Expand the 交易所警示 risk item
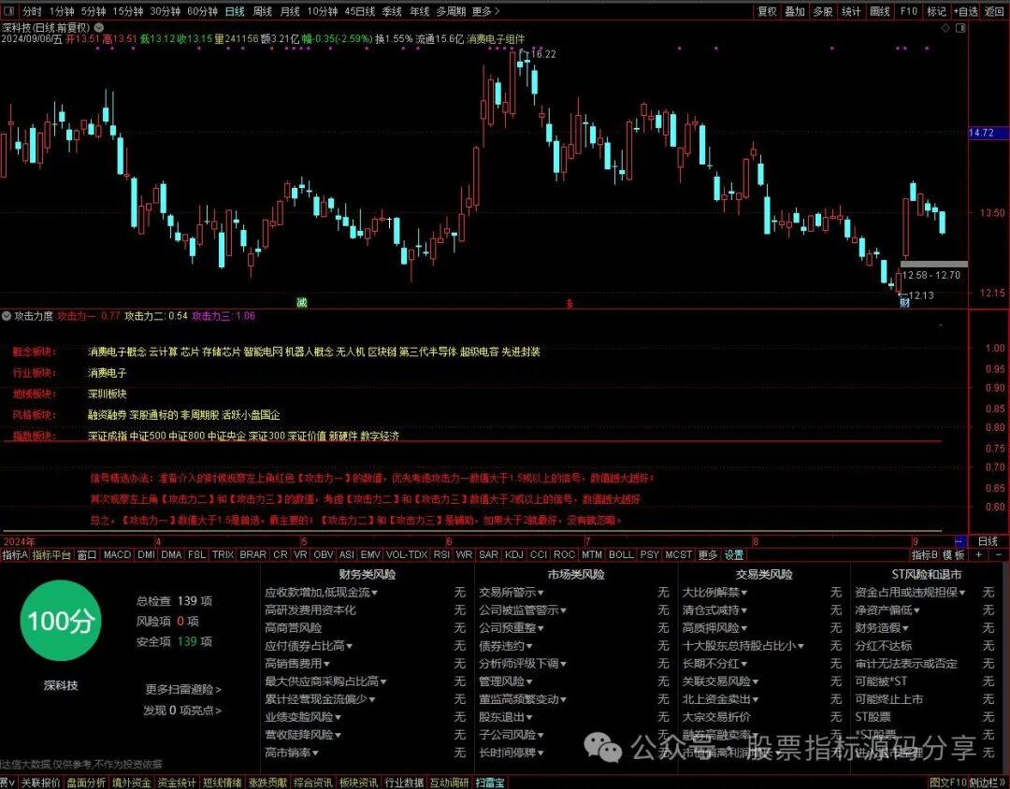This screenshot has height=789, width=1010. (x=512, y=592)
